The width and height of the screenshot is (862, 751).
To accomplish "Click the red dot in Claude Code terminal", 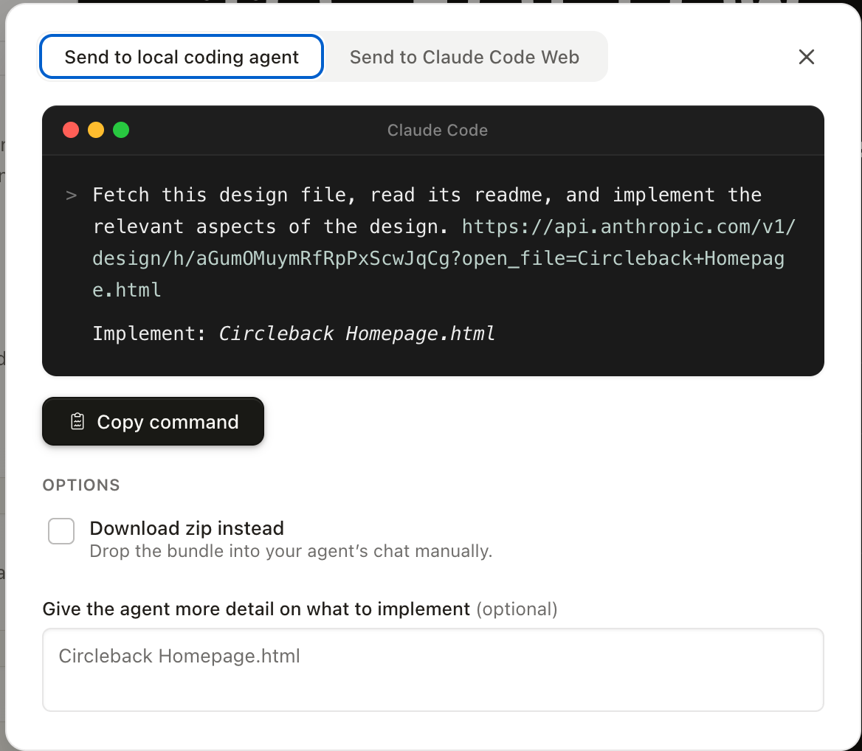I will (71, 130).
